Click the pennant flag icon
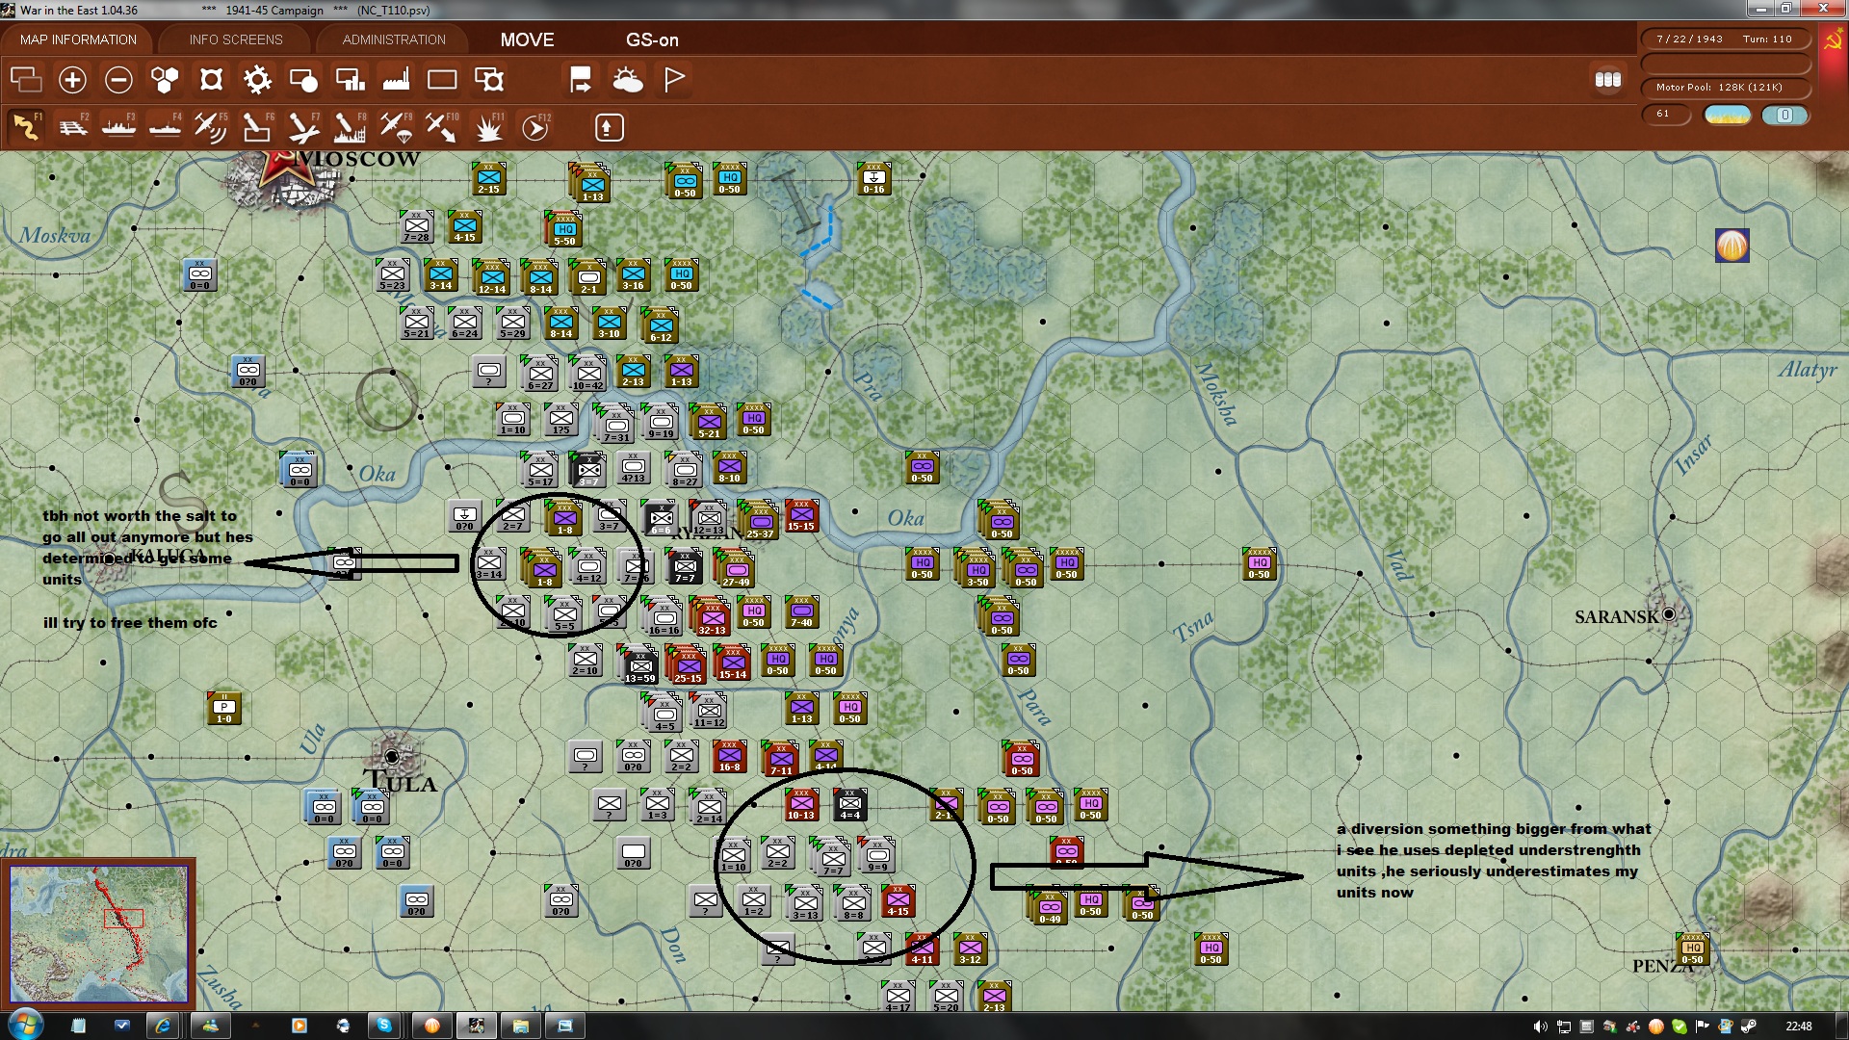Image resolution: width=1849 pixels, height=1040 pixels. 674,80
